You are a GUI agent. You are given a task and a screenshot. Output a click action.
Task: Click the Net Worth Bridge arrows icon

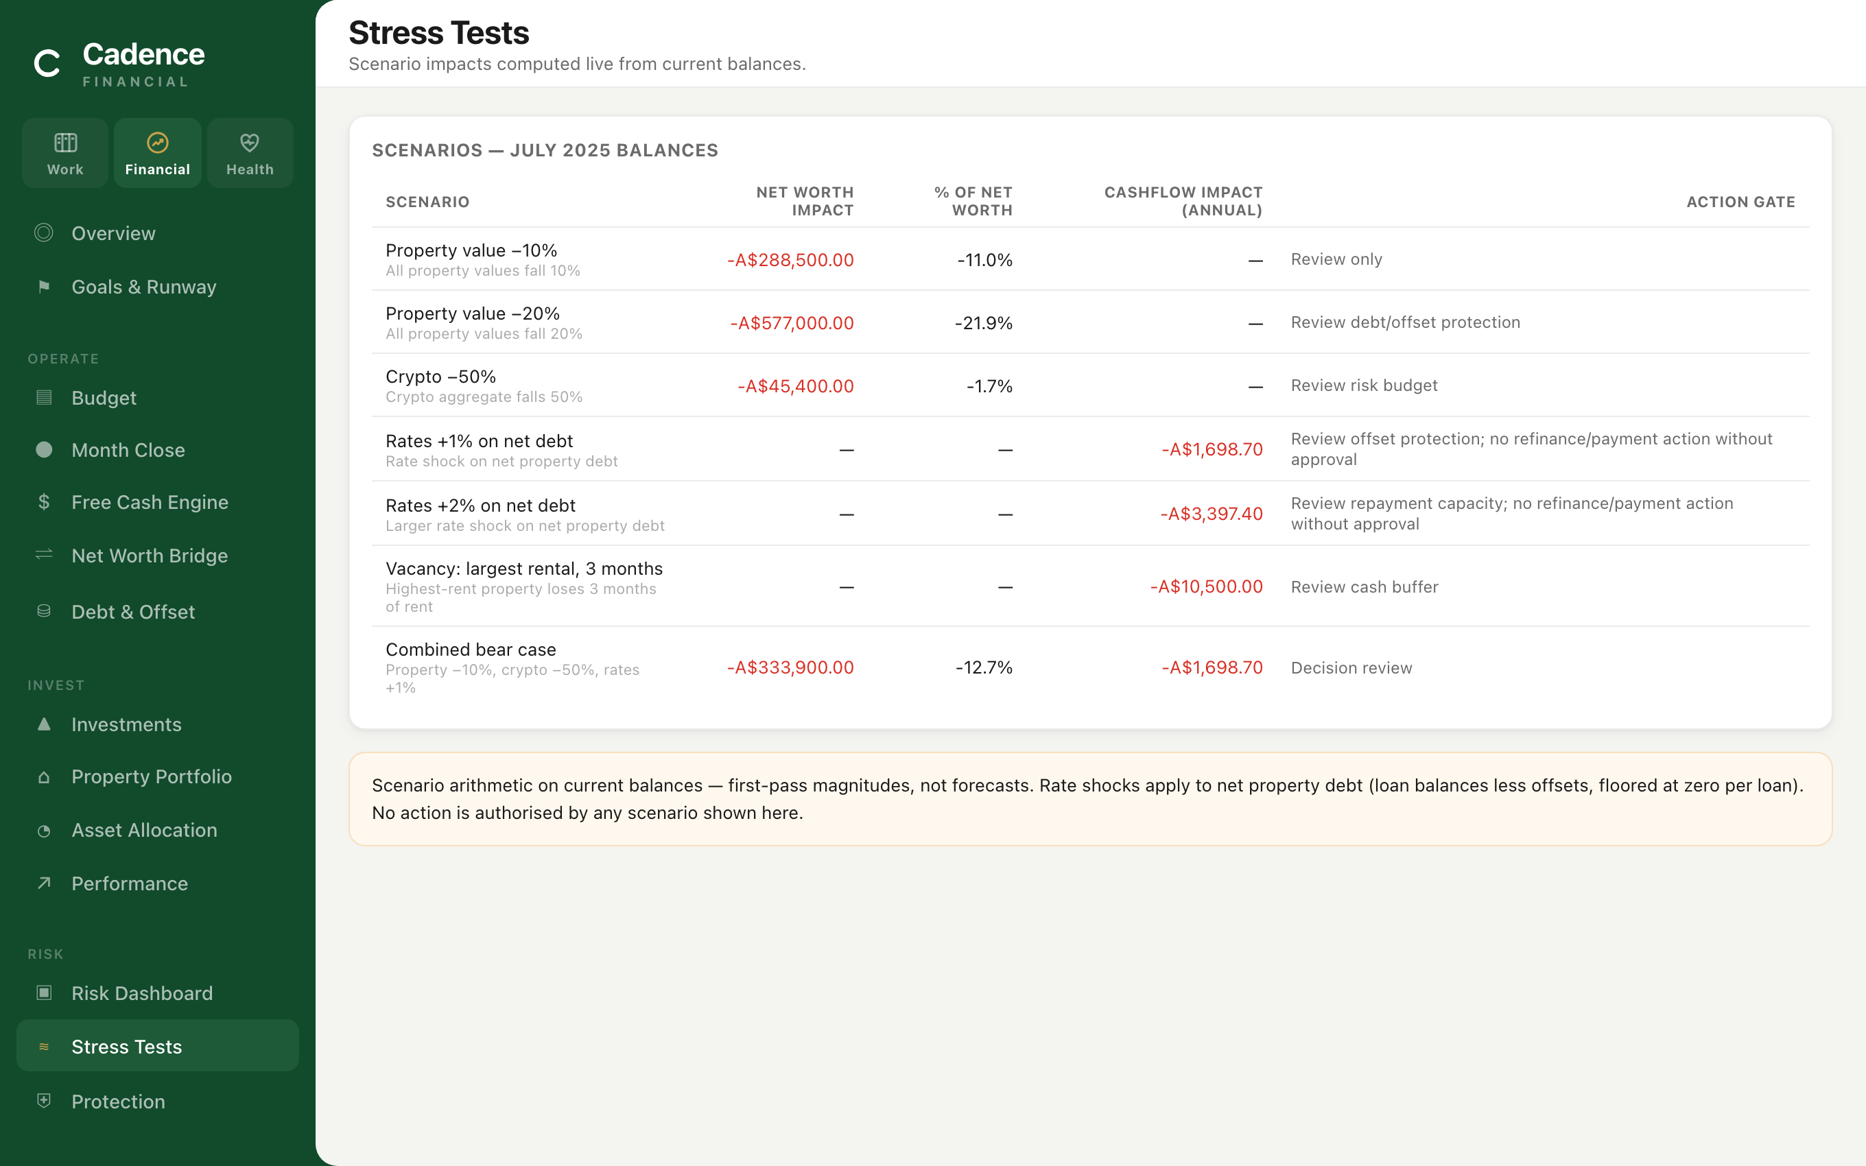[44, 556]
